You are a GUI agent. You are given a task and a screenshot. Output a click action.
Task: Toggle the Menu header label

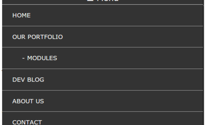108,1
